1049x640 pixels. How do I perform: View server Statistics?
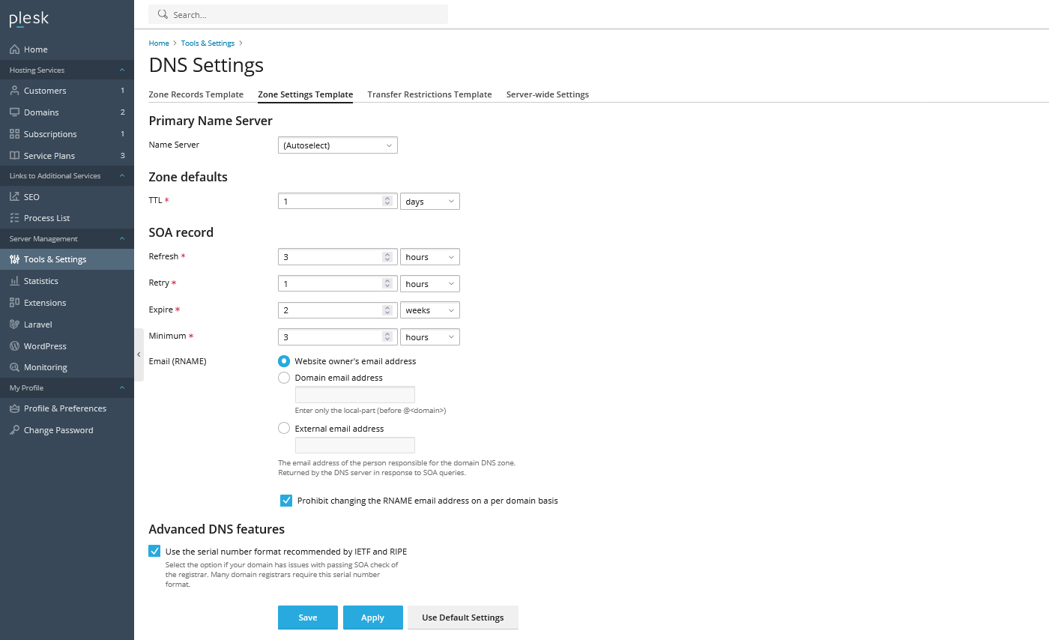[41, 280]
